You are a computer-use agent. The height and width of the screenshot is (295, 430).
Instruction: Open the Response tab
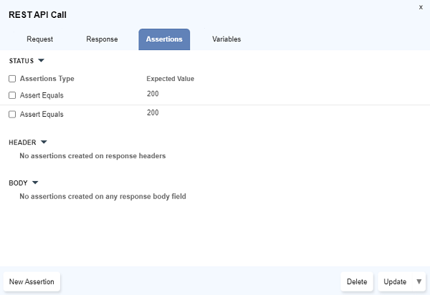coord(102,39)
